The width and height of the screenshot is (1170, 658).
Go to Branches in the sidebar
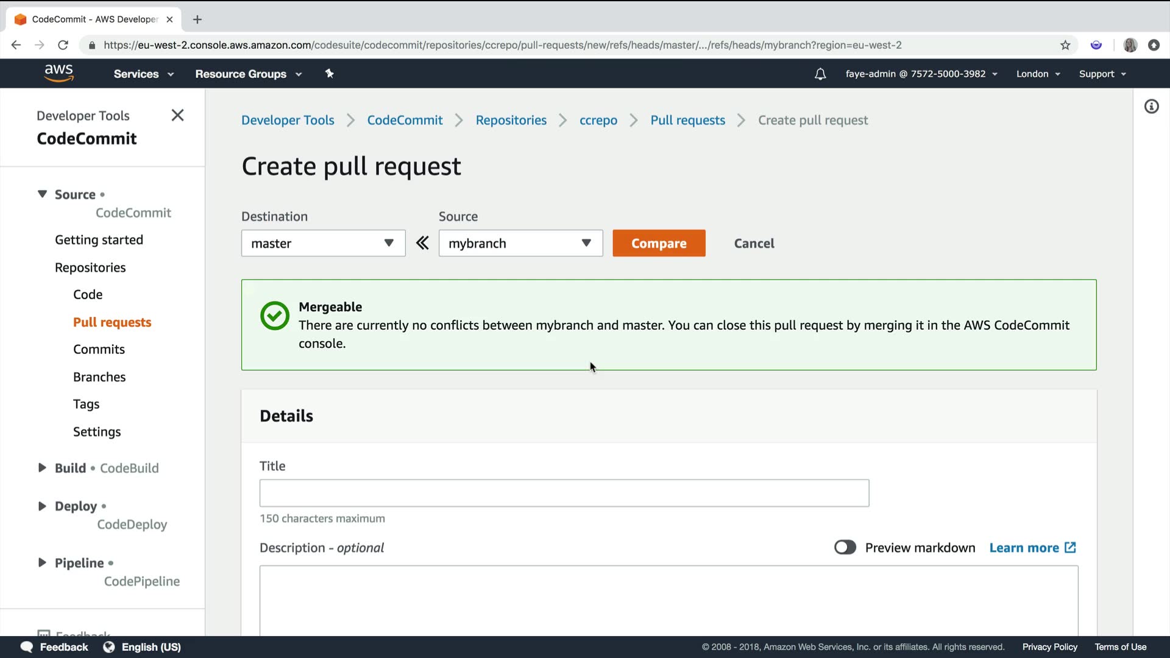(x=99, y=377)
